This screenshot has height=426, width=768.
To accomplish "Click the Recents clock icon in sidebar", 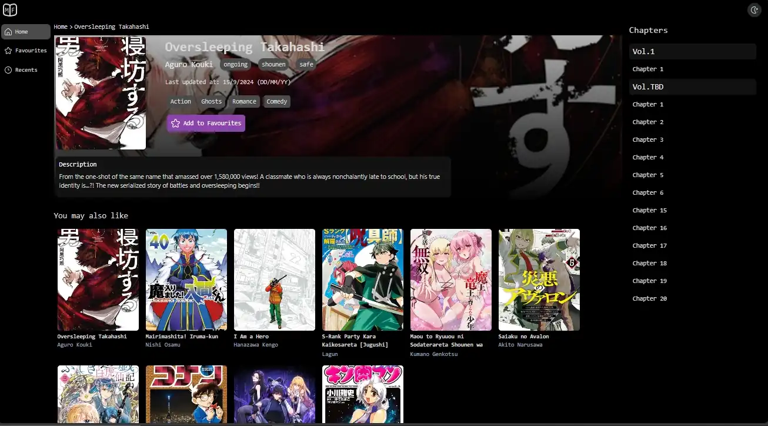I will [x=8, y=70].
